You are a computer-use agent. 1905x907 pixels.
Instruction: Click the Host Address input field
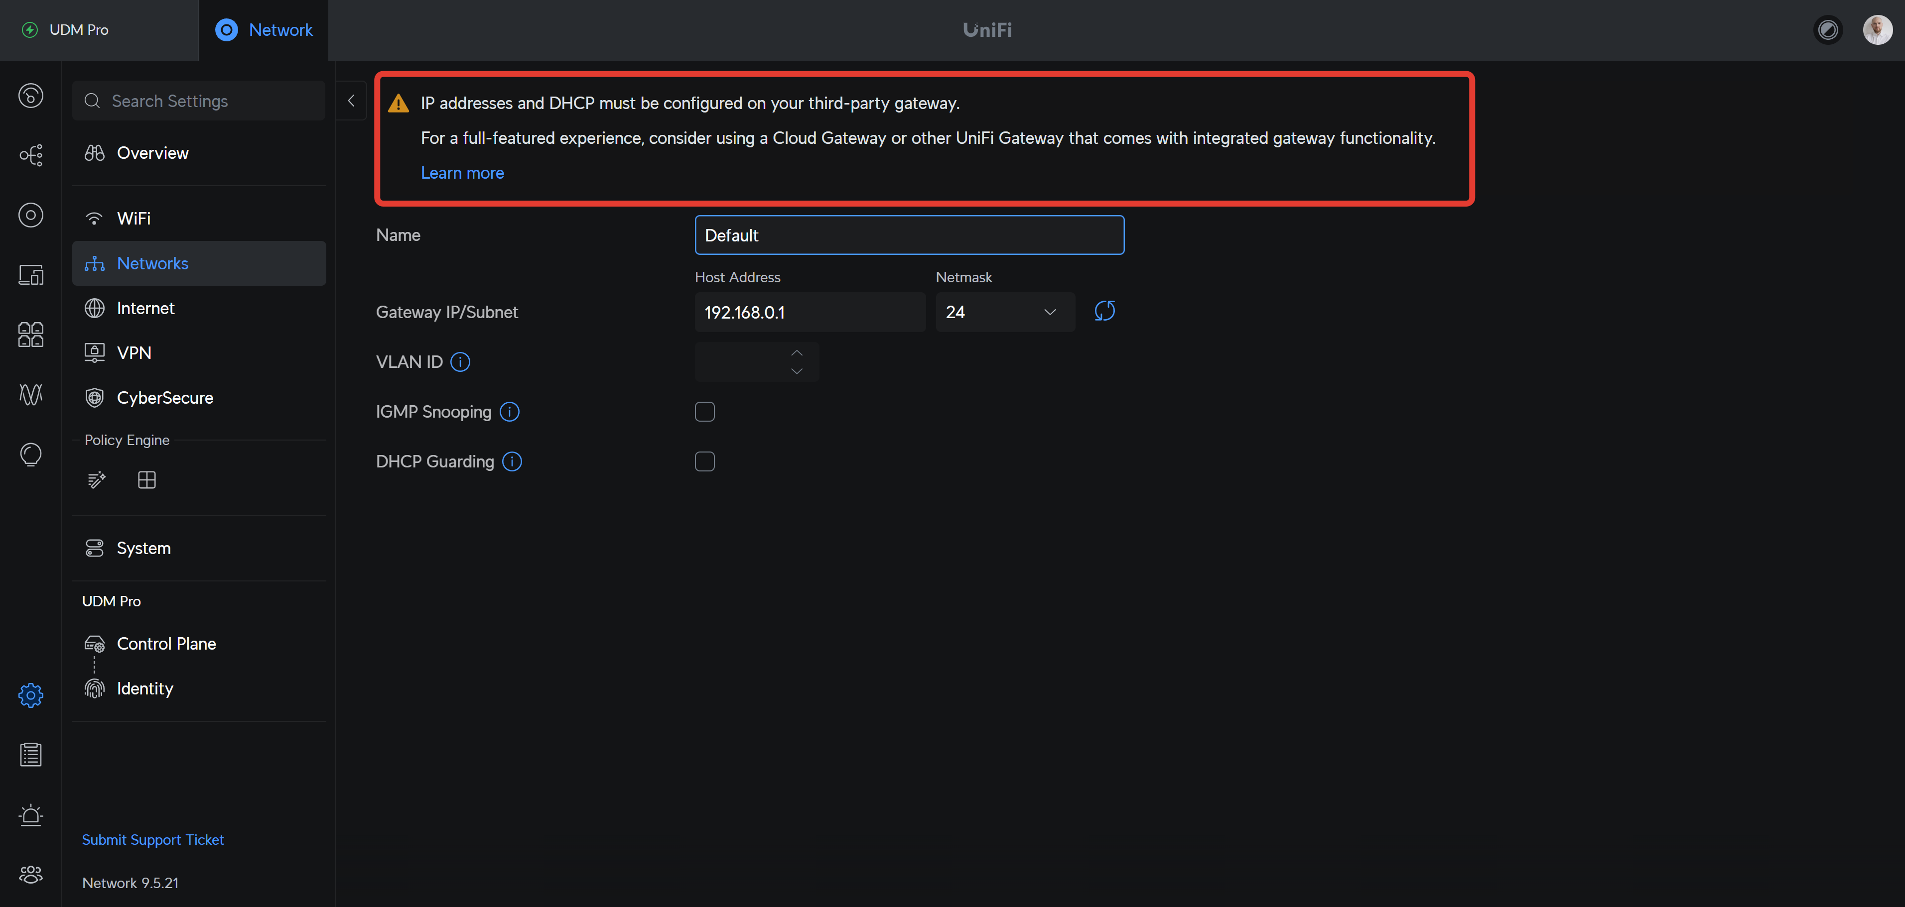click(x=809, y=312)
